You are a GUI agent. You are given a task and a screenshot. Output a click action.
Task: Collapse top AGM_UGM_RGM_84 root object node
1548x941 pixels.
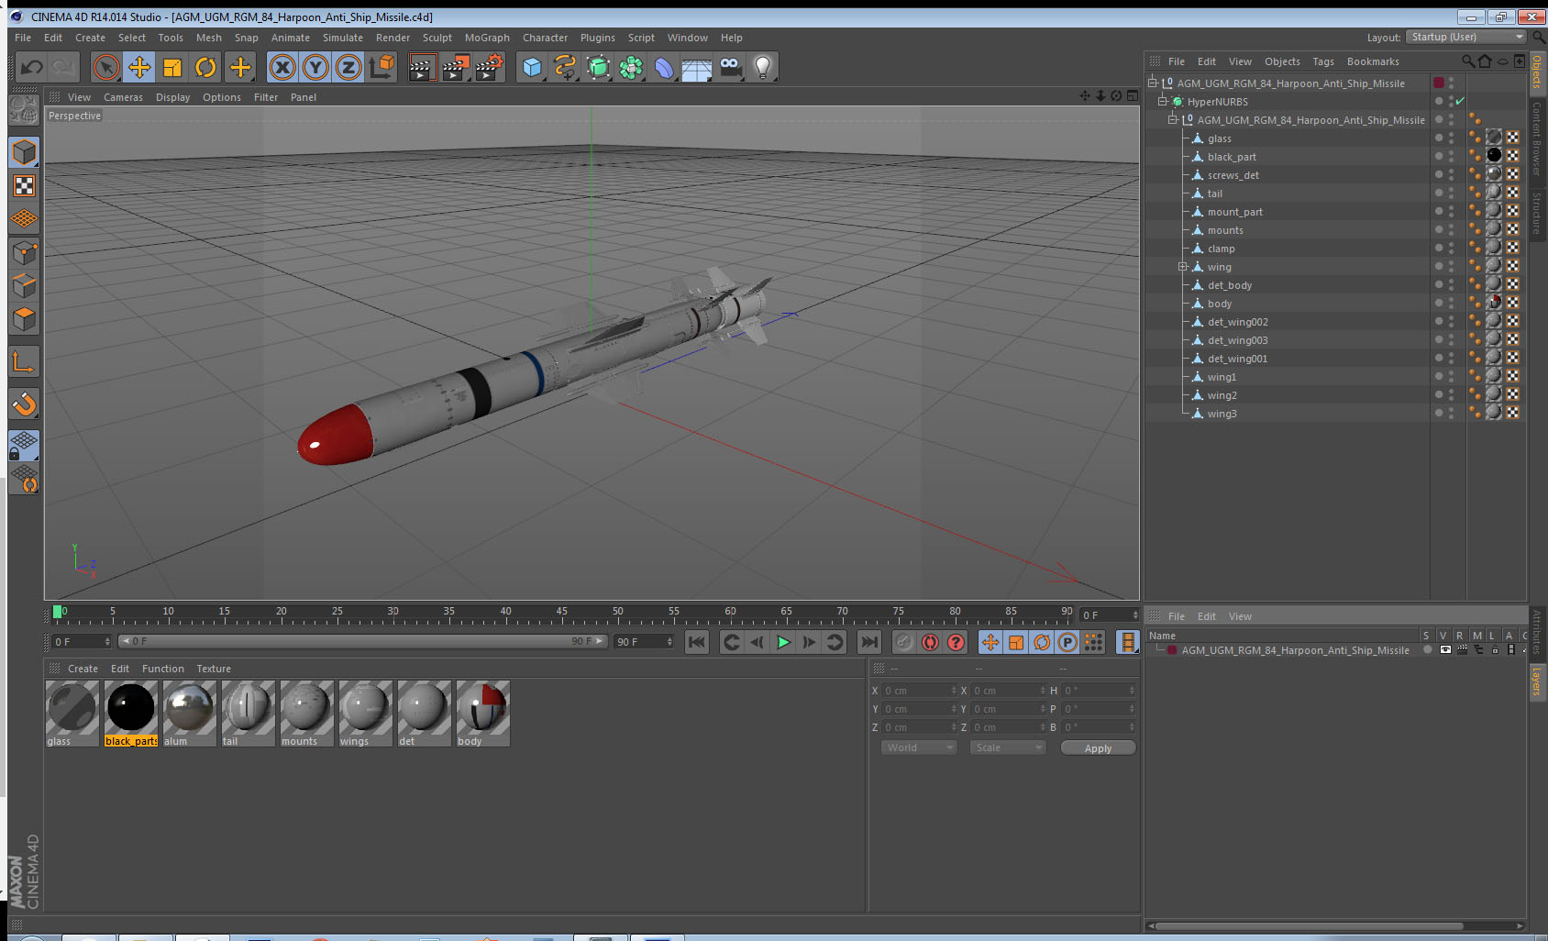(x=1152, y=83)
